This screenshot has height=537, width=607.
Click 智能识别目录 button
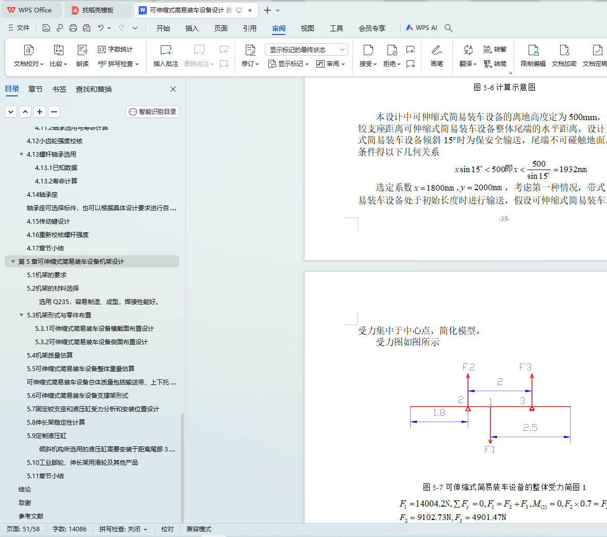click(x=153, y=112)
